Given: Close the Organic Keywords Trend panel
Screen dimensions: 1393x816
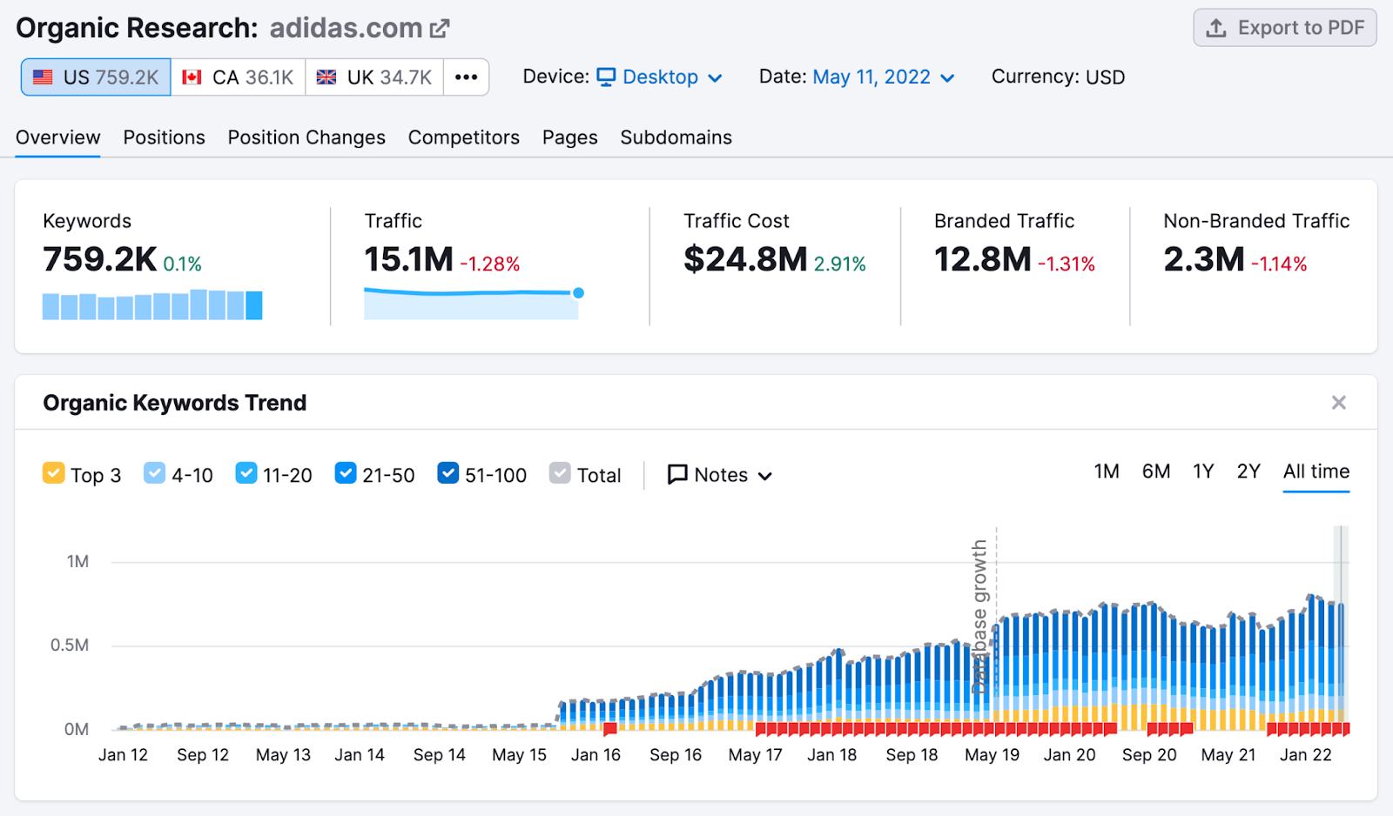Looking at the screenshot, I should pyautogui.click(x=1338, y=403).
